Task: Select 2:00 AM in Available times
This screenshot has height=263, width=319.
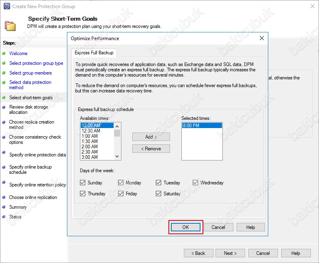Action: click(97, 147)
